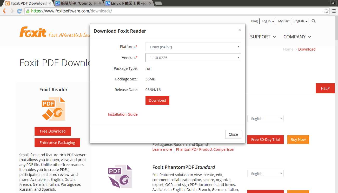Click the URL address bar field
The width and height of the screenshot is (338, 193).
point(177,11)
